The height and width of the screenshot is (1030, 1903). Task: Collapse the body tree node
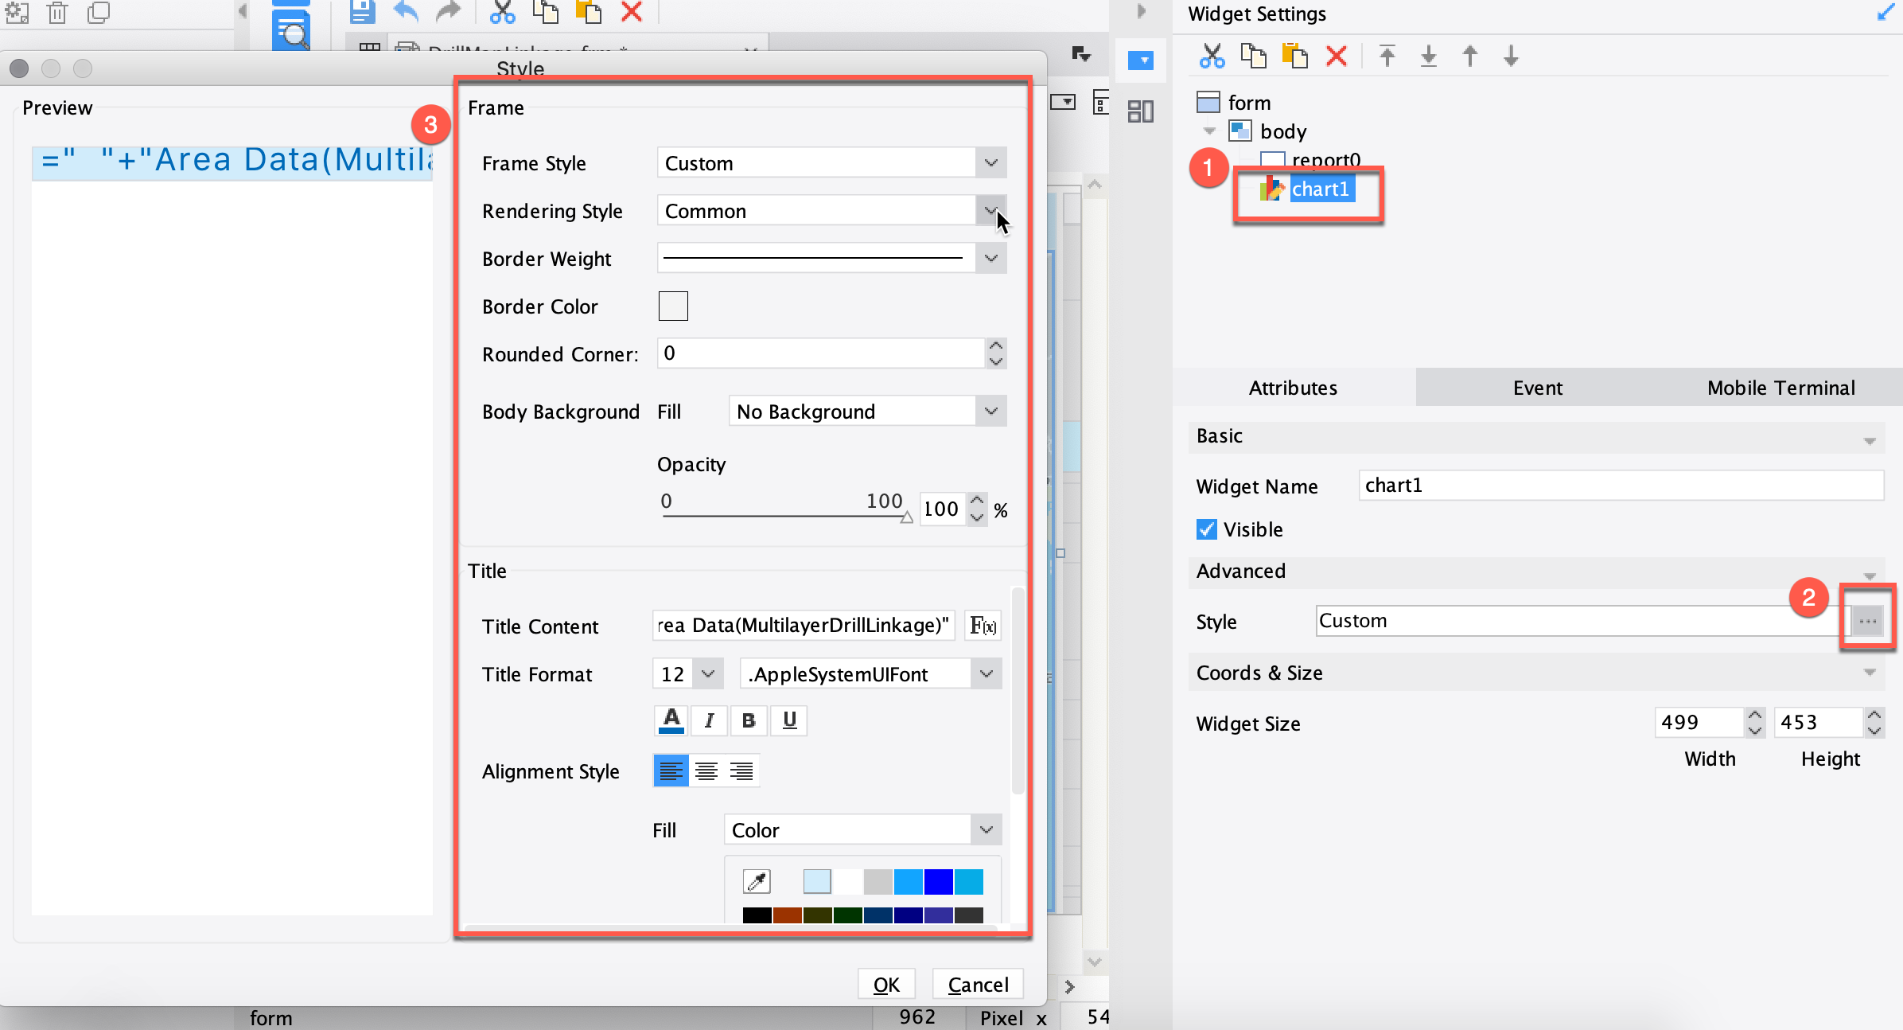pos(1209,131)
